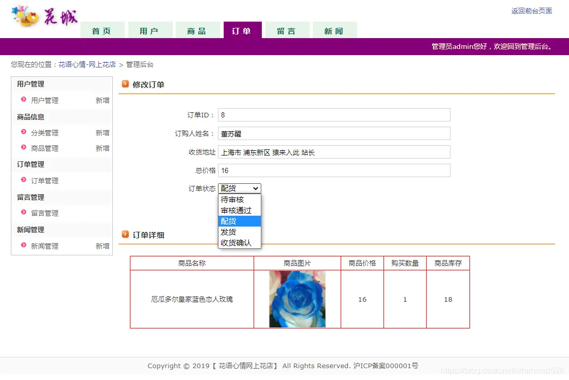This screenshot has height=380, width=569.
Task: Open the 首页 tab
Action: coord(103,30)
